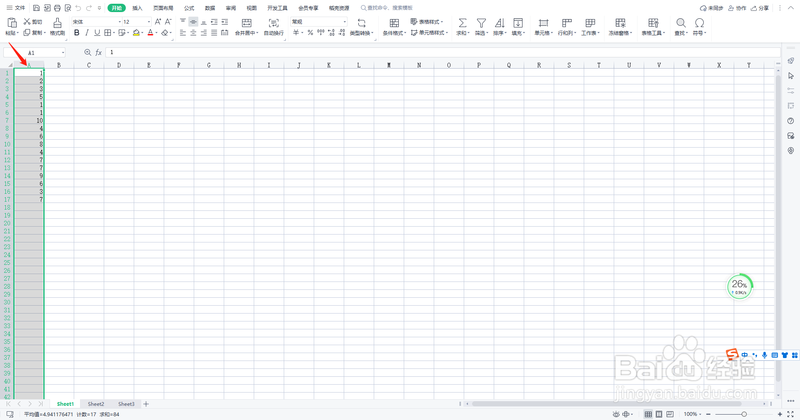Align text to vertical middle
Viewport: 800px width, 420px height.
193,22
